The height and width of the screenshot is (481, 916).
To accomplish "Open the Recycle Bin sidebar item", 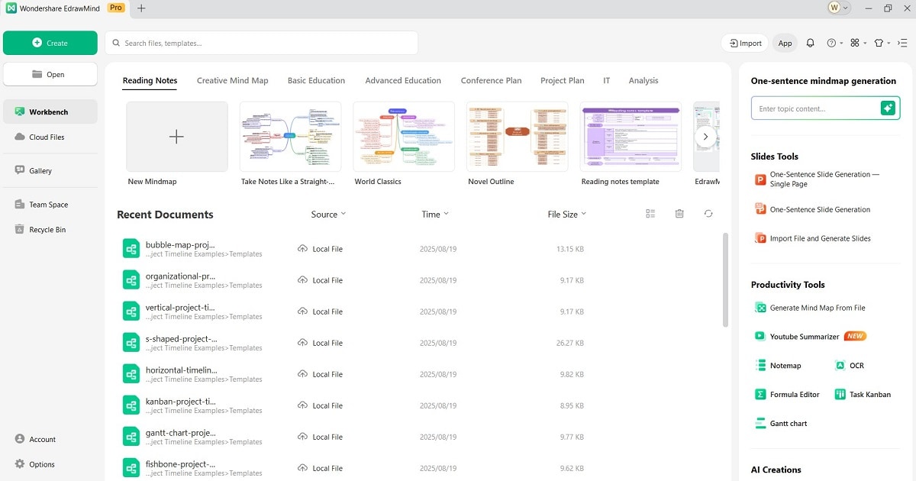I will click(47, 229).
